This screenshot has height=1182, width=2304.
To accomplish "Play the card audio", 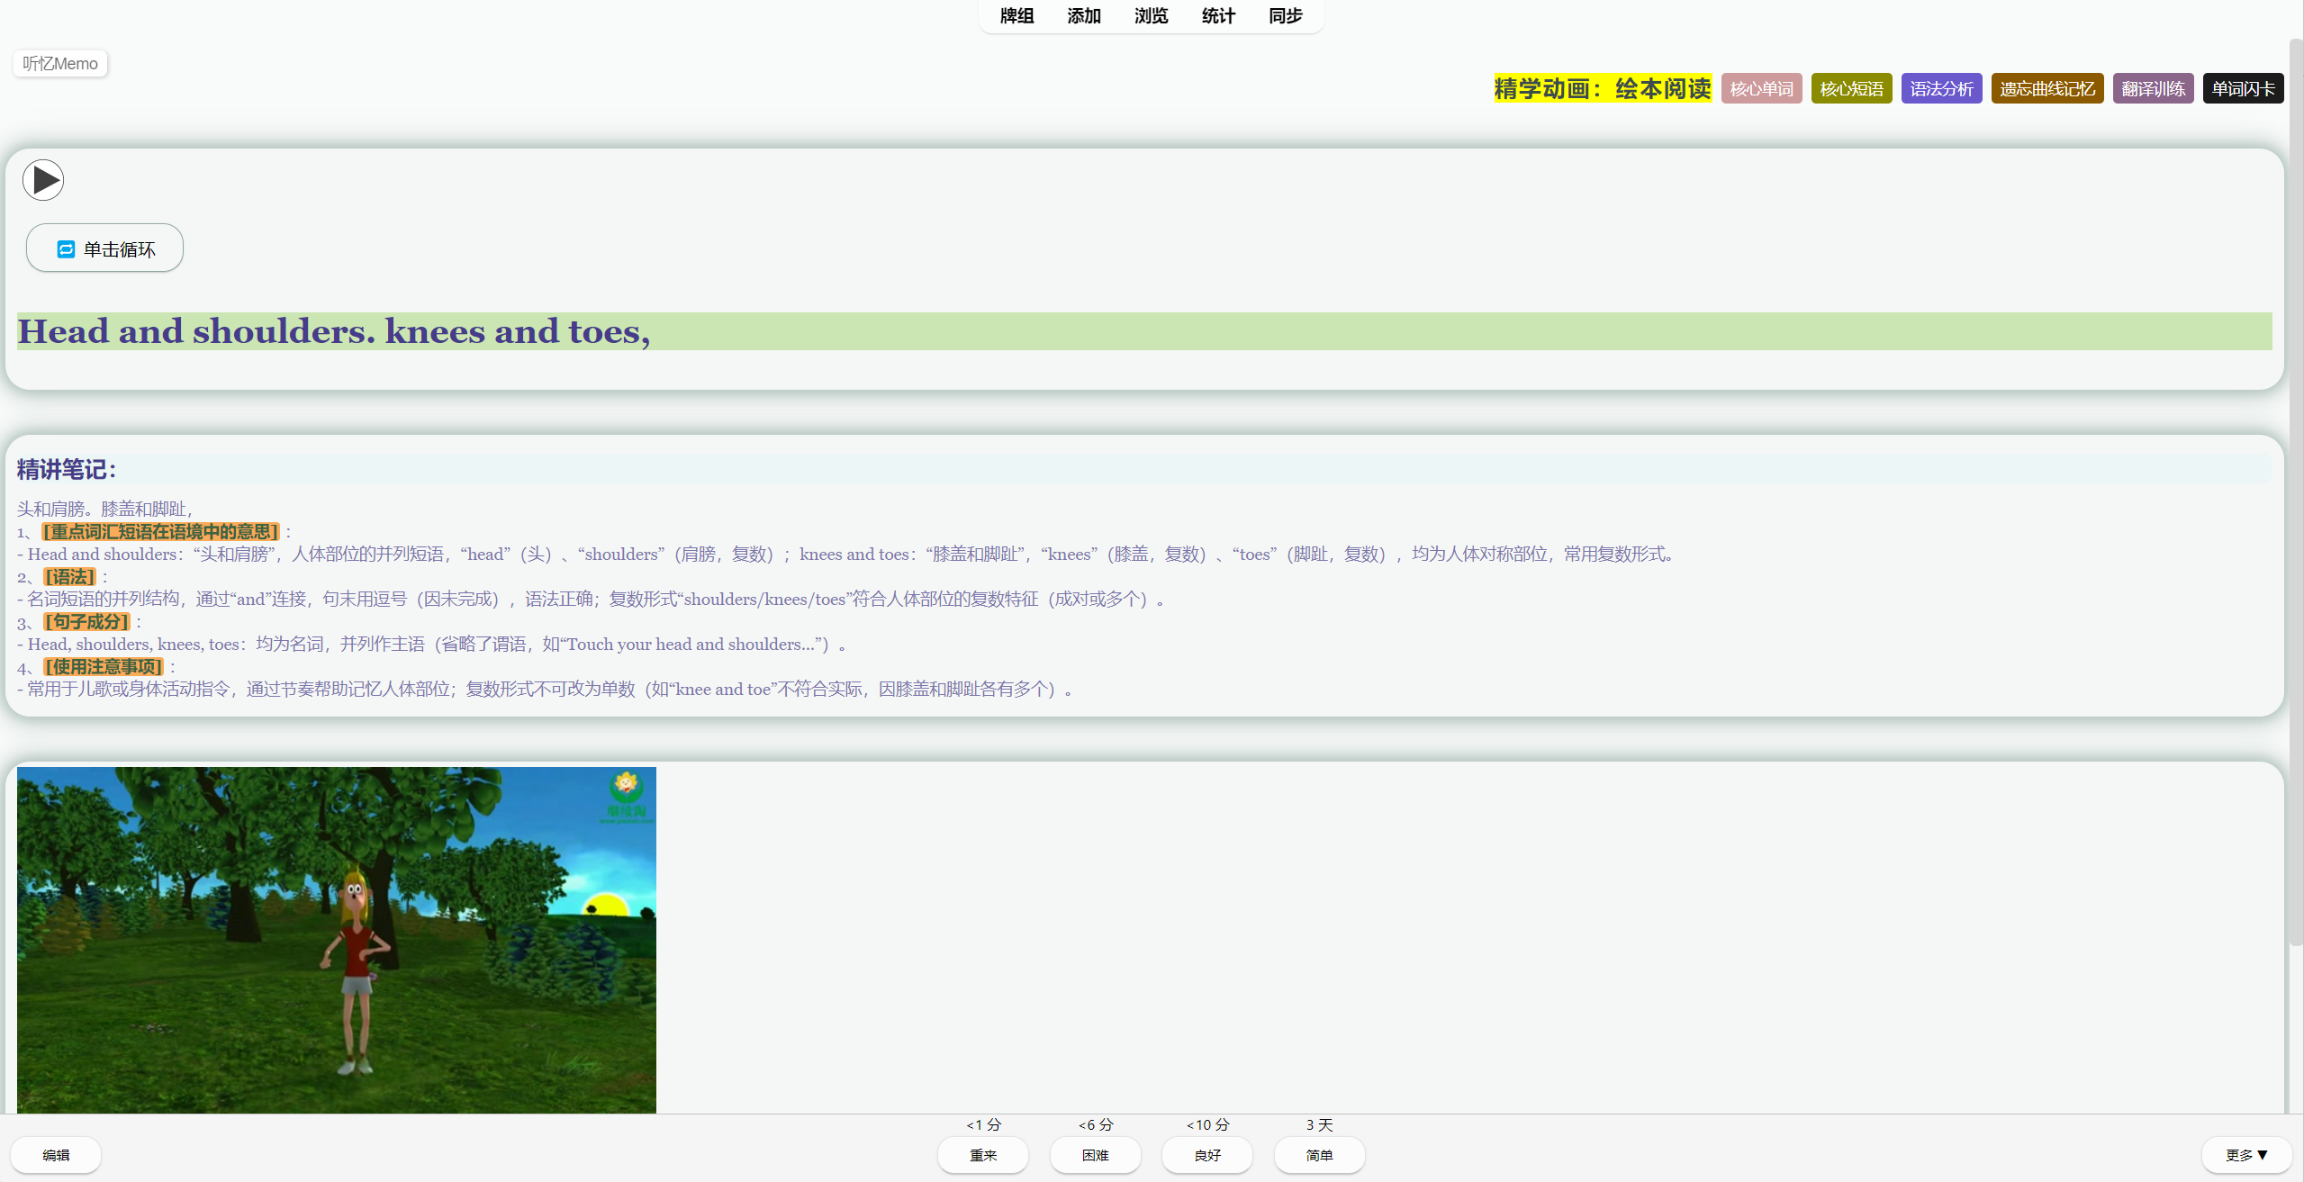I will pyautogui.click(x=43, y=180).
